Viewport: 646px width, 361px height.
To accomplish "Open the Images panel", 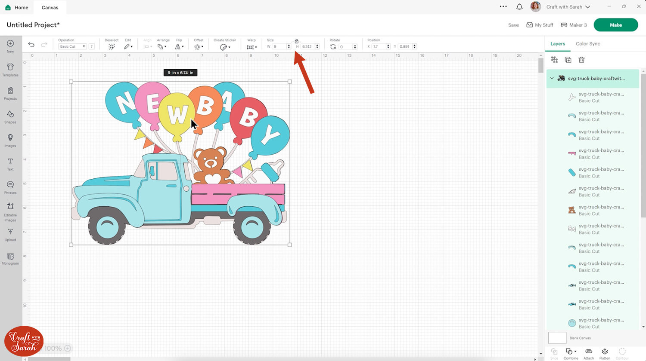I will (10, 140).
